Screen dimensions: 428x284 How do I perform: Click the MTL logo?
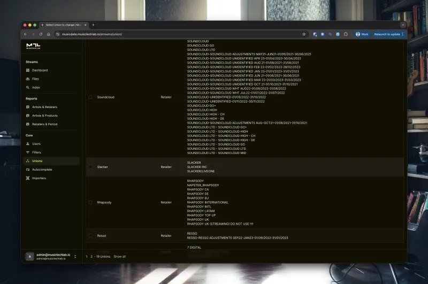33,46
